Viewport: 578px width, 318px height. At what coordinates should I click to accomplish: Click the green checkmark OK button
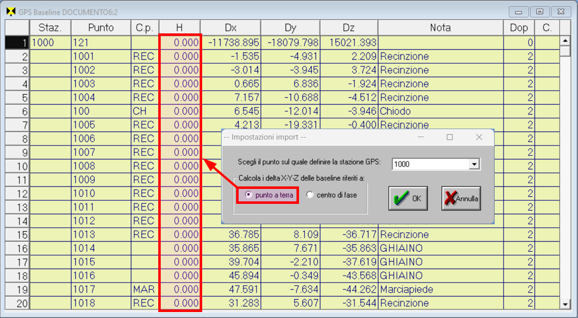[408, 198]
